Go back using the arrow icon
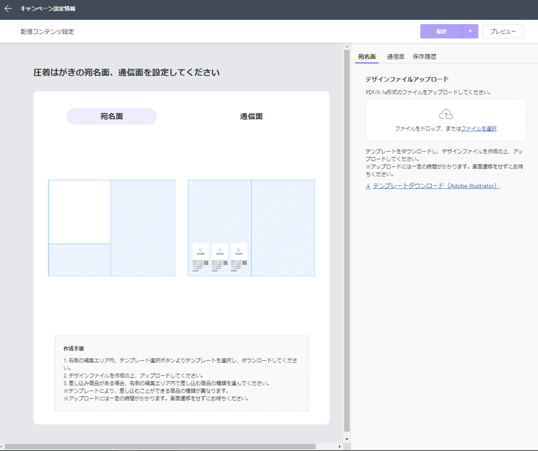 (8, 9)
